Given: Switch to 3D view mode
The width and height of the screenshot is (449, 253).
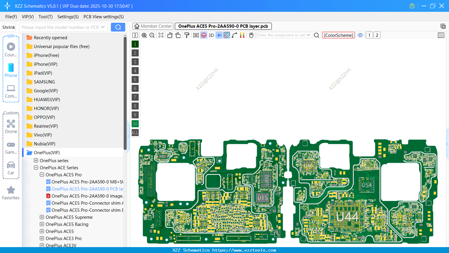Looking at the screenshot, I should [x=211, y=35].
